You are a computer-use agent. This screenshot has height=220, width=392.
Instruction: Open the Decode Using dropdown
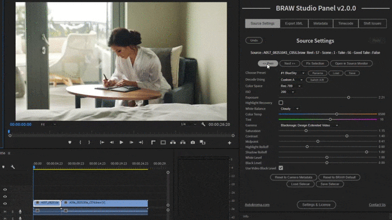click(x=291, y=80)
